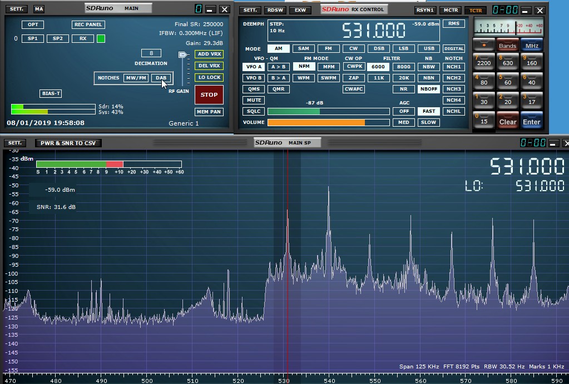This screenshot has height=384, width=569.
Task: Open the OPT options menu
Action: point(33,24)
